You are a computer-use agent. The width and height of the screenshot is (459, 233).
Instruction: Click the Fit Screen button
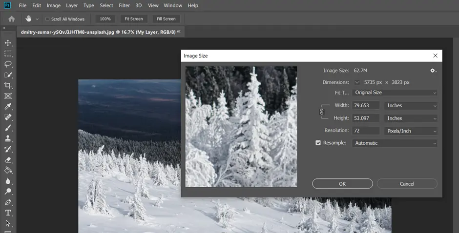coord(134,19)
